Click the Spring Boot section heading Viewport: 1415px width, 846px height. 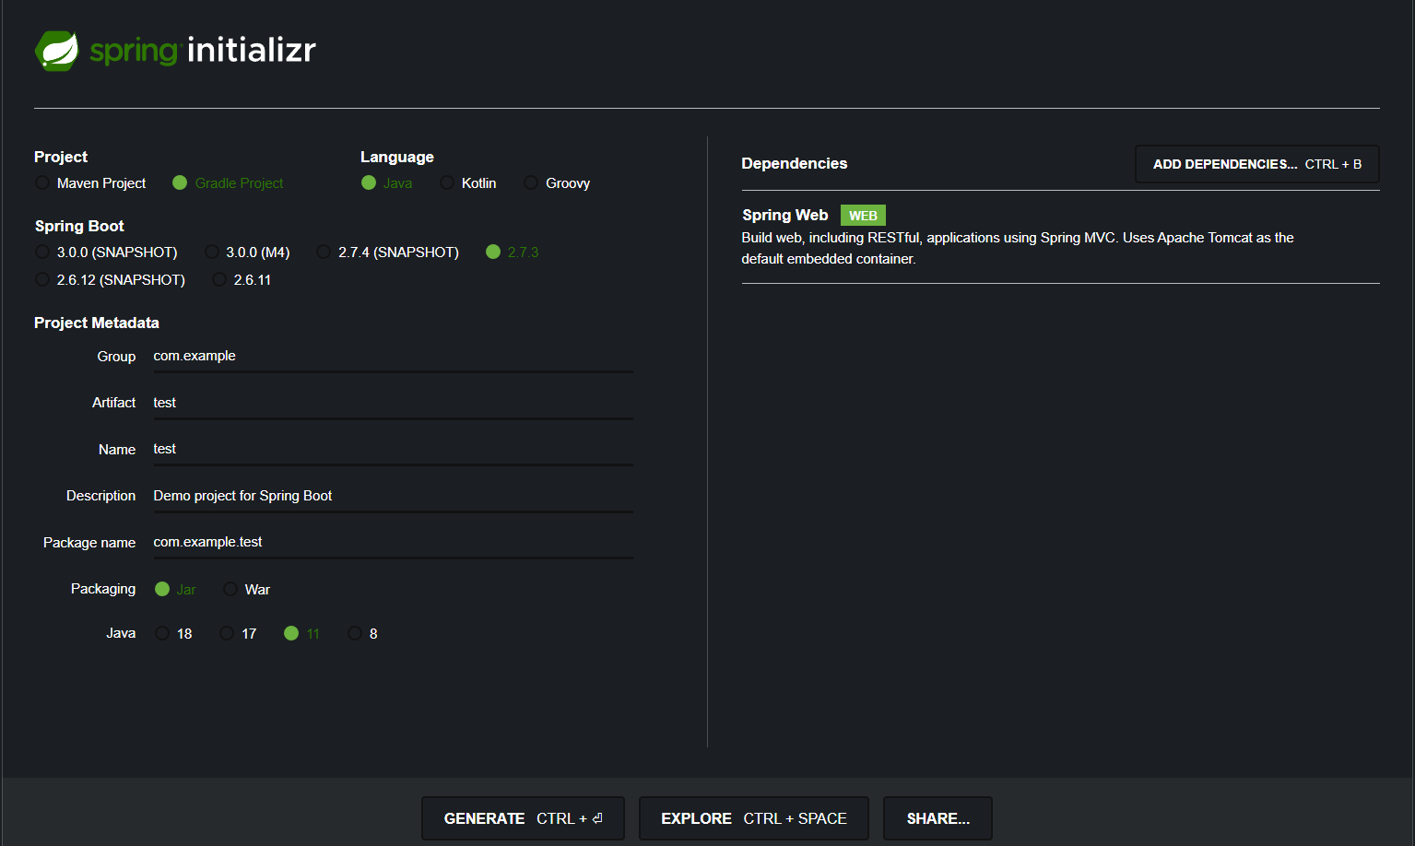click(x=79, y=226)
